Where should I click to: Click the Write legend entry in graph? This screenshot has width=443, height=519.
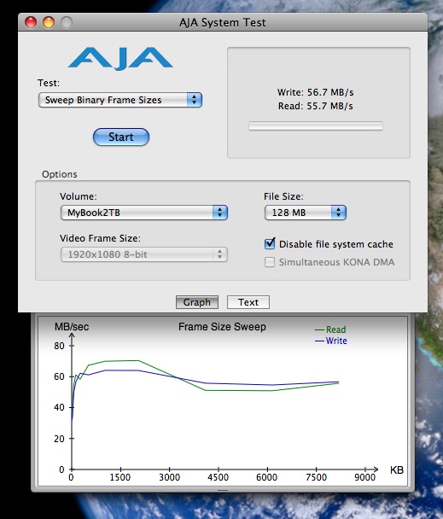click(x=331, y=341)
